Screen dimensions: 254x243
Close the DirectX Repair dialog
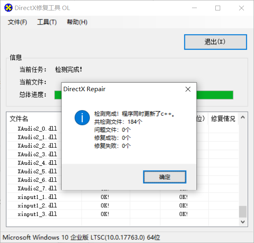point(188,89)
